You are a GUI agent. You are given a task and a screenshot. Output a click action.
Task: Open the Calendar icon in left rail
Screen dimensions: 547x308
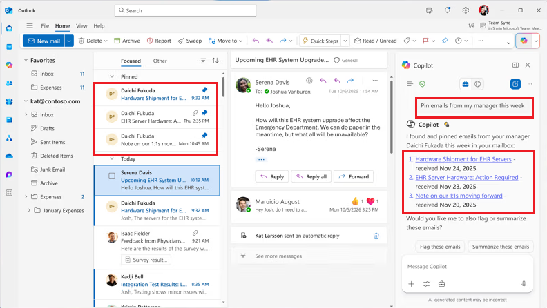pos(9,47)
